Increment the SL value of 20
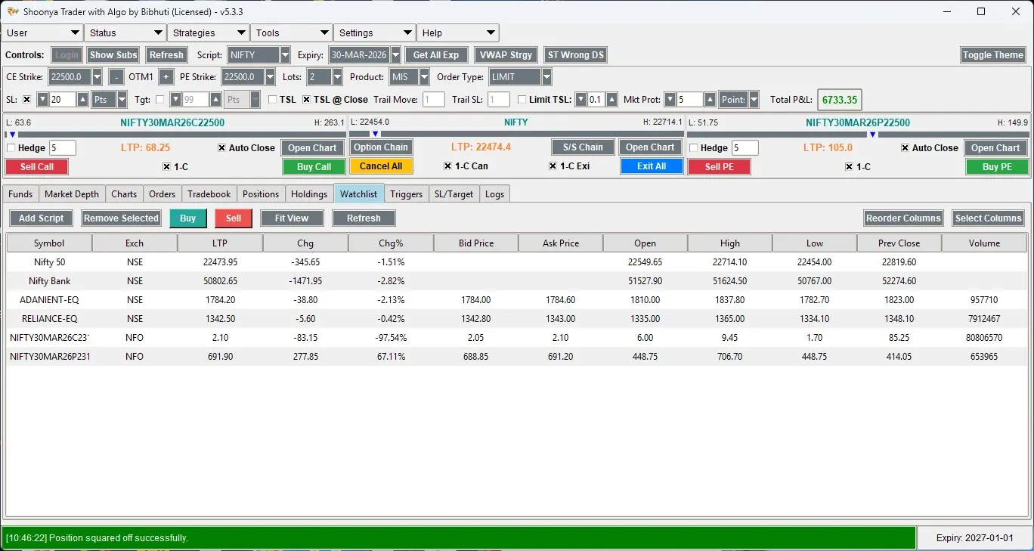The width and height of the screenshot is (1034, 551). (82, 100)
